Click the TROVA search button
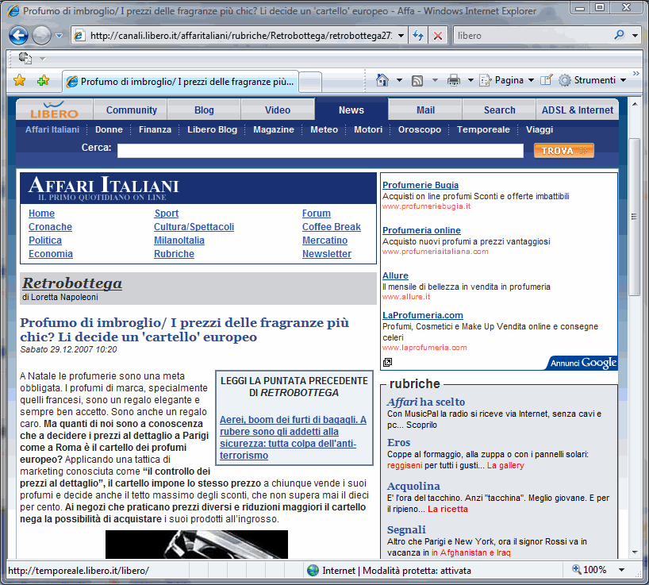Screen dimensions: 649x585 pos(563,149)
